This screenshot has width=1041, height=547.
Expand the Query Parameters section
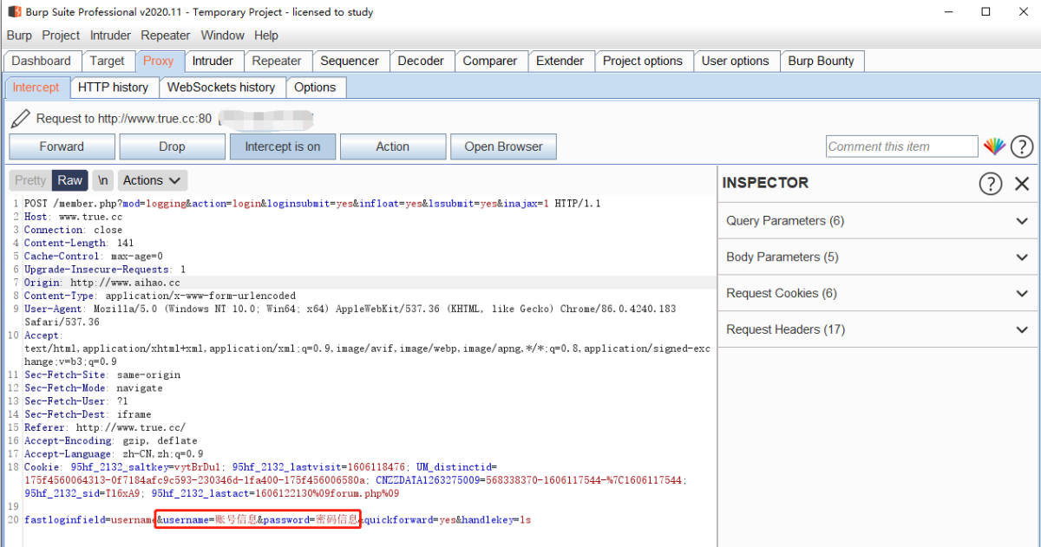[876, 221]
